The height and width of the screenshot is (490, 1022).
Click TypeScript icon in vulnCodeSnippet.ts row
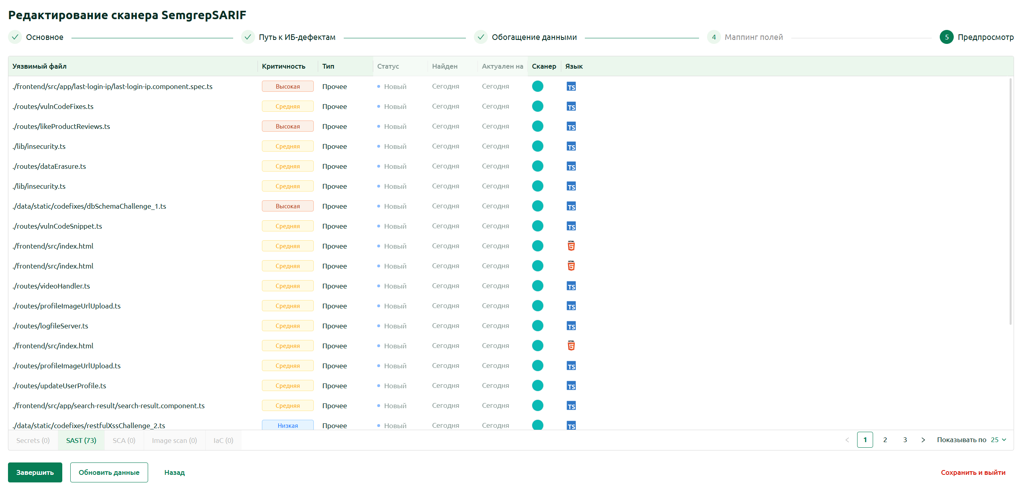point(571,226)
